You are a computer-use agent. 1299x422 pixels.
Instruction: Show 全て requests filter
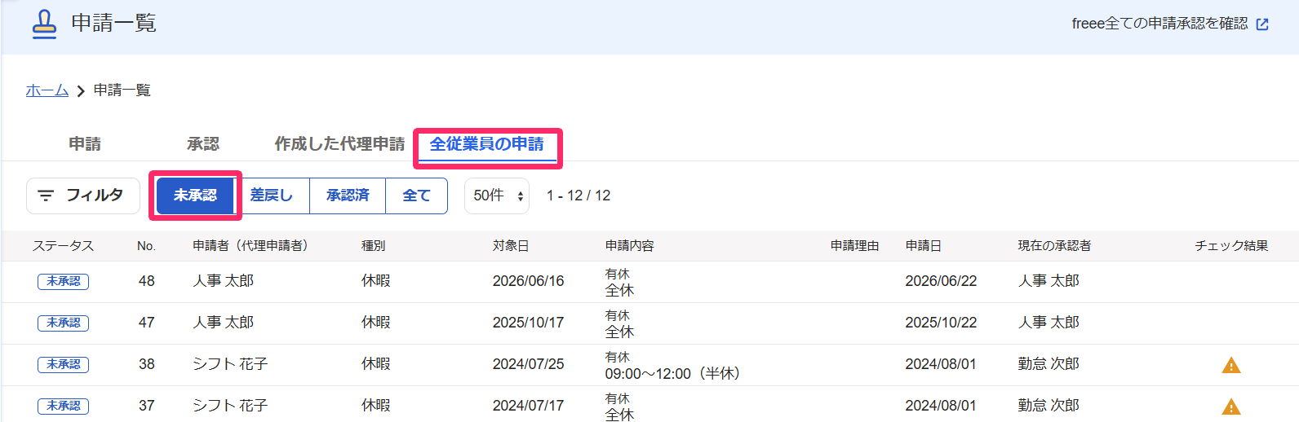(416, 196)
